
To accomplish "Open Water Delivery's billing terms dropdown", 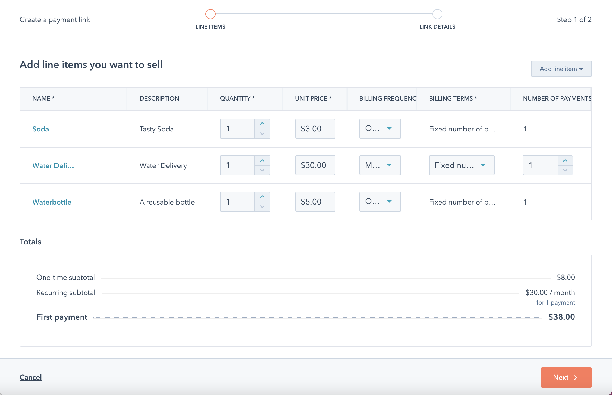I will (462, 165).
